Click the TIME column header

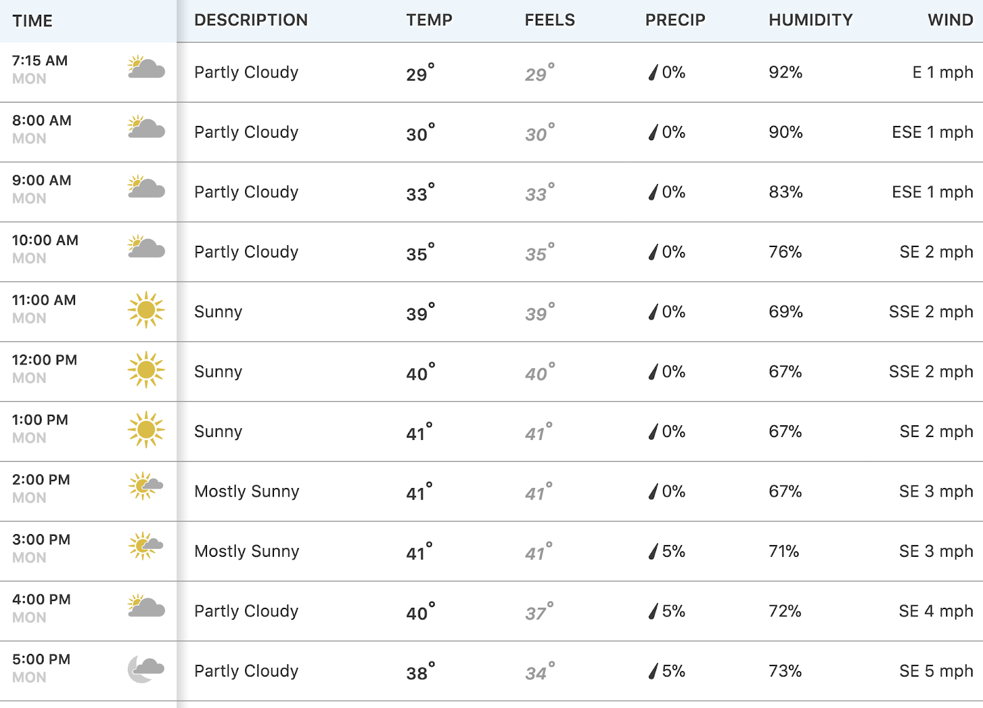pos(33,21)
